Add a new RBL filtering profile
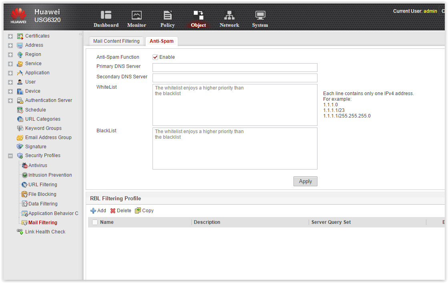The image size is (448, 283). click(x=98, y=211)
